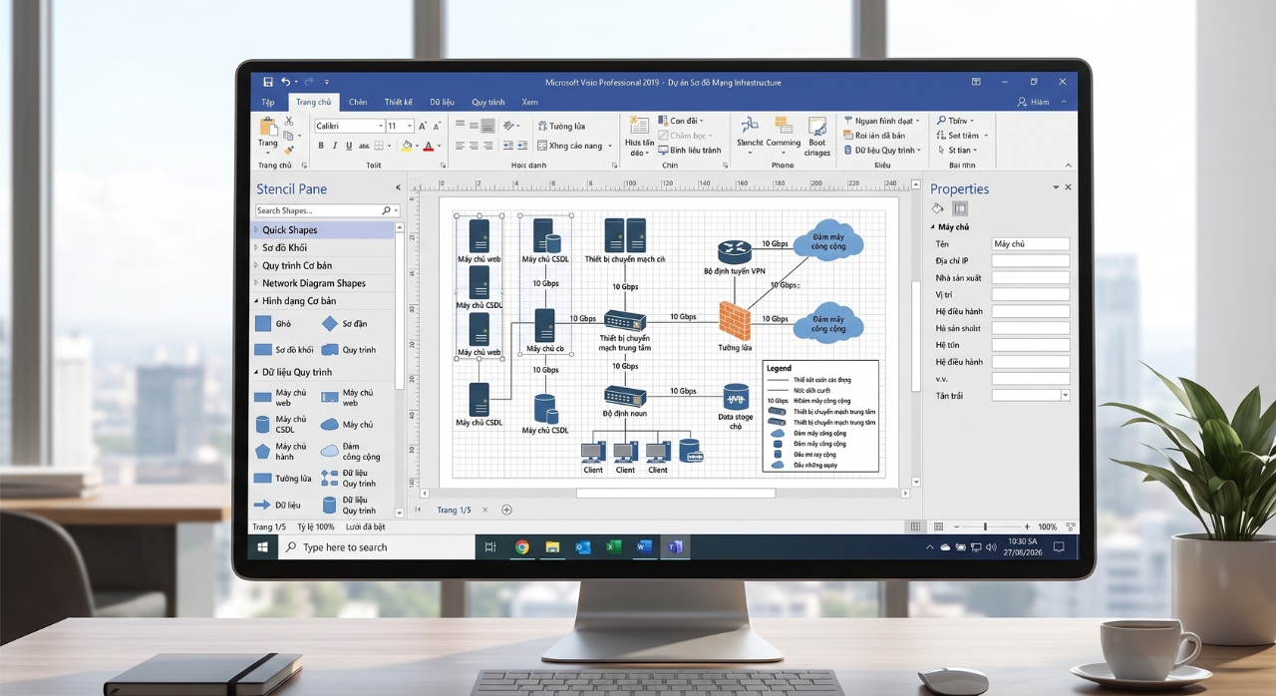Open Microsoft Teams from the taskbar
The height and width of the screenshot is (696, 1276).
[675, 546]
